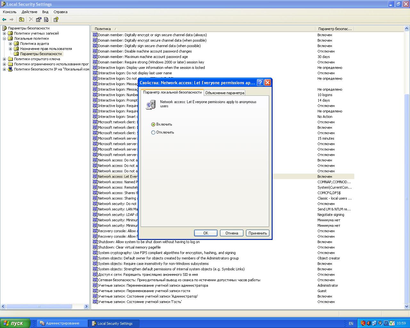Image resolution: width=410 pixels, height=328 pixels.
Task: Open the Вид menu
Action: (45, 12)
